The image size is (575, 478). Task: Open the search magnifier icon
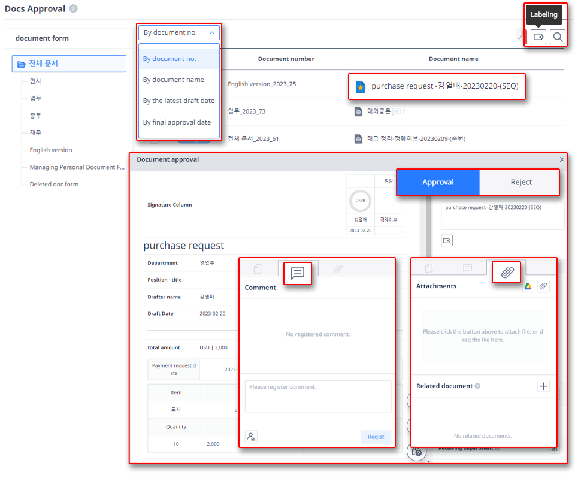tap(558, 37)
